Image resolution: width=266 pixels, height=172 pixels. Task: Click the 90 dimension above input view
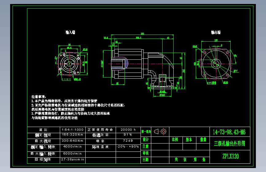tap(69, 45)
